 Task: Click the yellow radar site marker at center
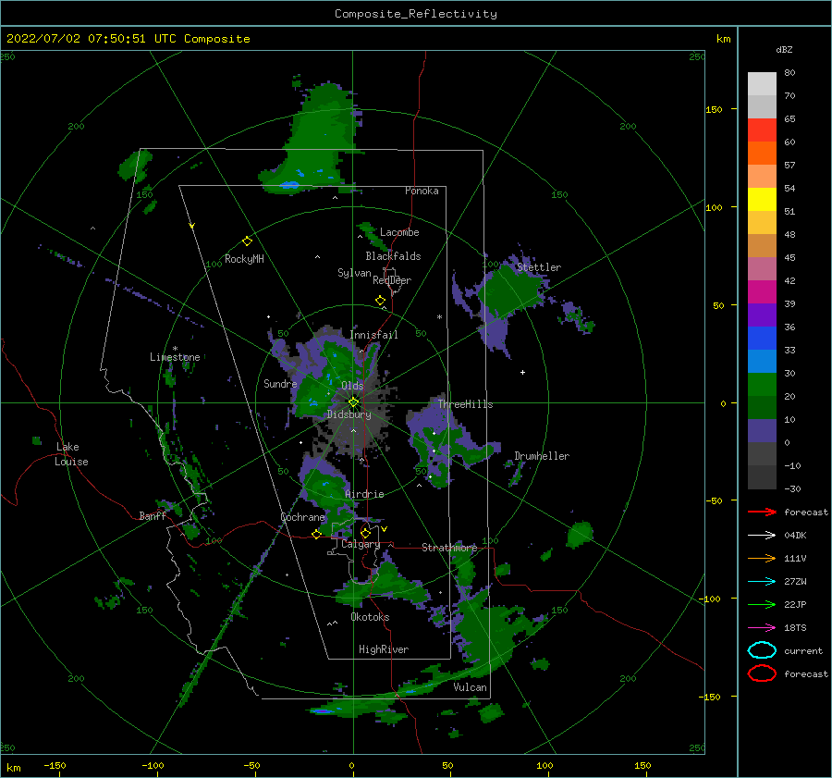click(x=353, y=402)
